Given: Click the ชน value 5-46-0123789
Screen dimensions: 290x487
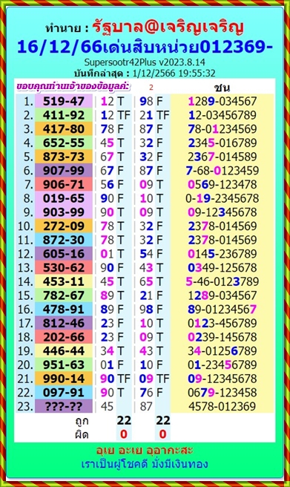Looking at the screenshot, I should [223, 281].
